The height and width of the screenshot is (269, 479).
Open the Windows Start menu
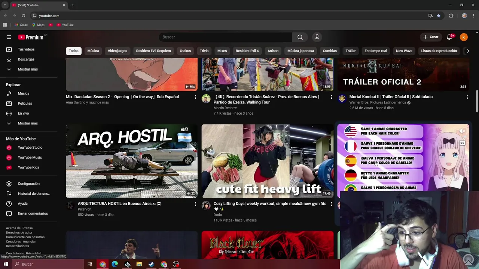(x=6, y=264)
